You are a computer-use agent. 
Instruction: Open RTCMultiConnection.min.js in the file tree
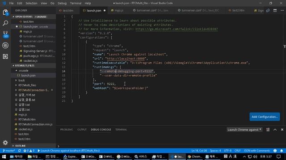(34, 124)
